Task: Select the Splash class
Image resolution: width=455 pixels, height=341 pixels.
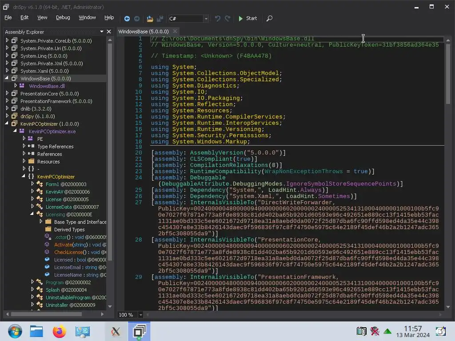Action: [x=66, y=289]
